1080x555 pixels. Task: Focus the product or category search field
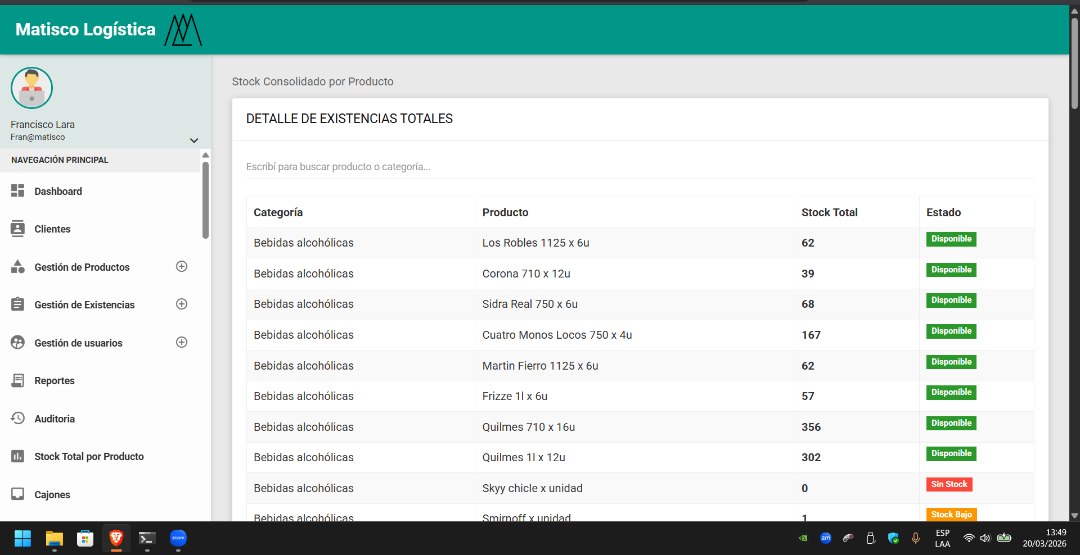point(640,167)
